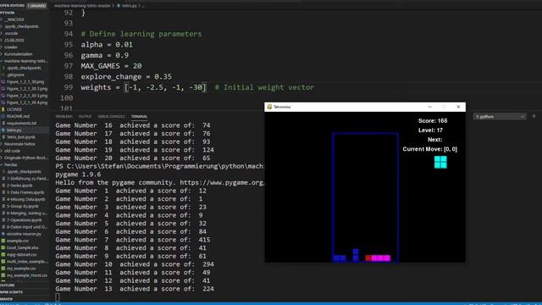Place cursor on 'alpha = 0.01' line
The width and height of the screenshot is (542, 305).
(107, 45)
